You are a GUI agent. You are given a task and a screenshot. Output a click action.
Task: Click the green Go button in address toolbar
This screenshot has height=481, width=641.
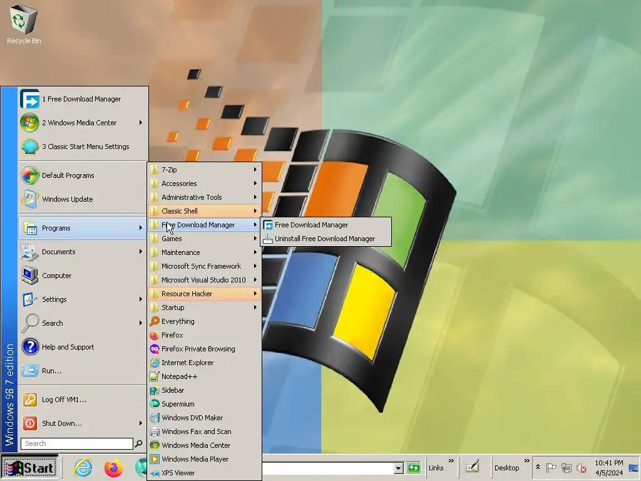(x=414, y=467)
